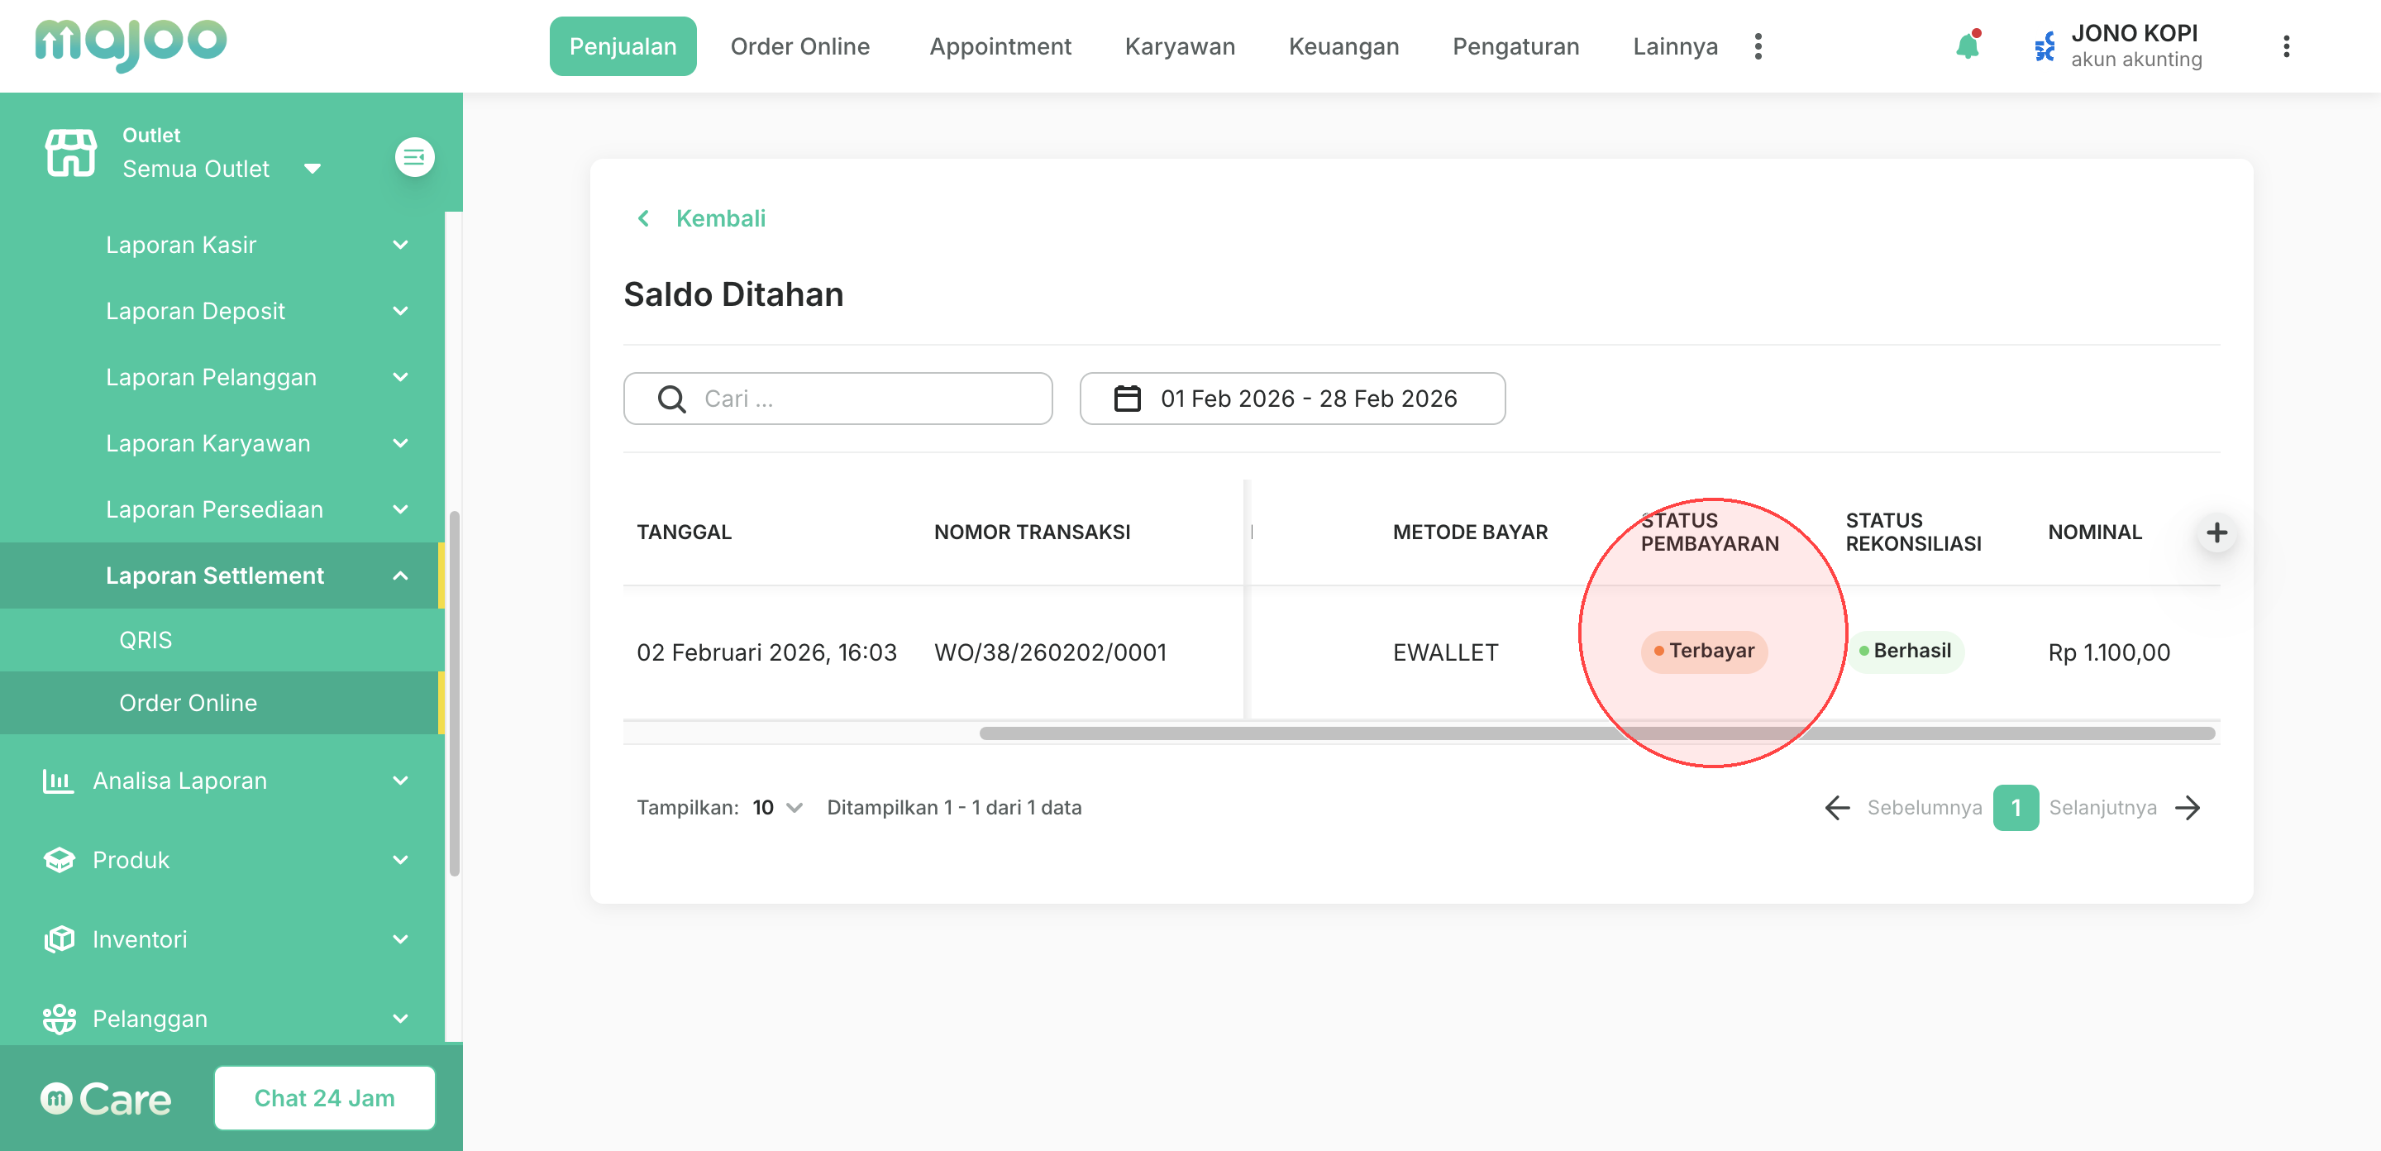Click the notification bell icon
2381x1151 pixels.
[1967, 46]
